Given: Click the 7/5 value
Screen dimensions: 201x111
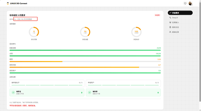Looking at the screenshot, I should (159, 71).
